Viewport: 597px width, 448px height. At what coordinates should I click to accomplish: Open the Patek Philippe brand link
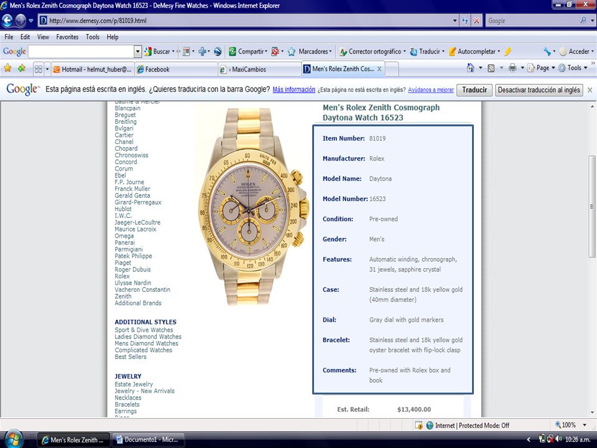(x=133, y=256)
